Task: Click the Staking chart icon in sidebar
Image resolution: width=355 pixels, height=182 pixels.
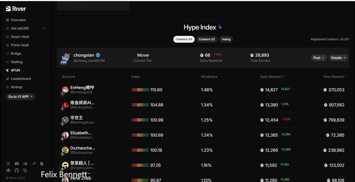Action: (8, 62)
